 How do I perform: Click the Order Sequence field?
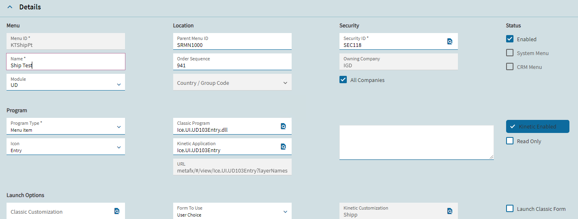[232, 62]
